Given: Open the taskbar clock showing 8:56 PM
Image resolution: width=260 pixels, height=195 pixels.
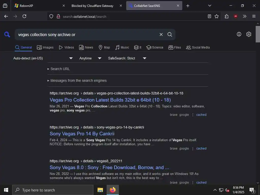Looking at the screenshot, I should click(x=238, y=190).
